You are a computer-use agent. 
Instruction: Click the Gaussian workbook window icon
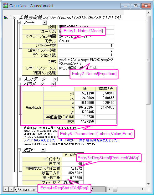coord(5,6)
